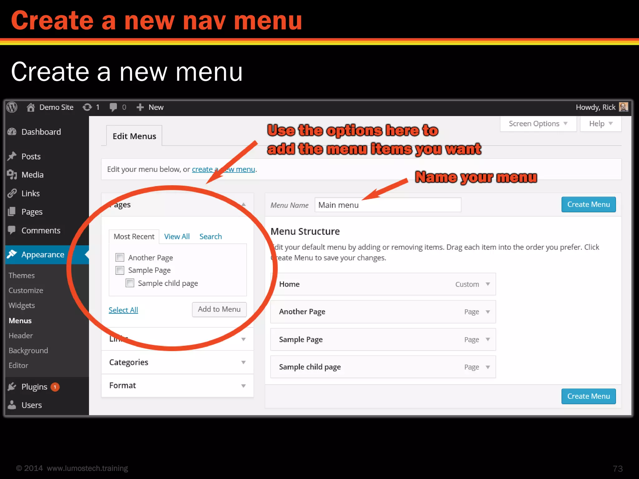This screenshot has height=479, width=639.
Task: Open Header submenu item
Action: tap(21, 336)
